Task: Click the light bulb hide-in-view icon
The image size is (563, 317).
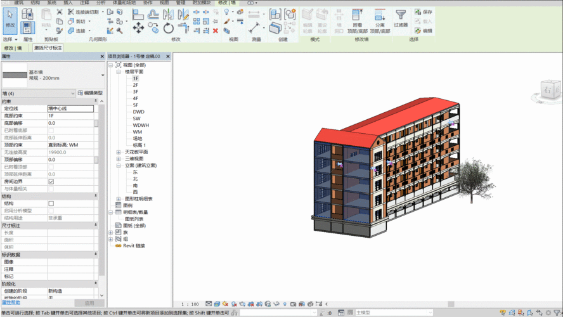Action: (226, 12)
